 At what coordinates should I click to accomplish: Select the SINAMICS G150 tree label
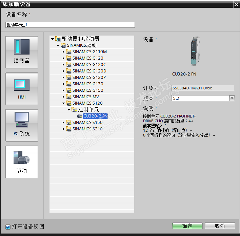[88, 90]
